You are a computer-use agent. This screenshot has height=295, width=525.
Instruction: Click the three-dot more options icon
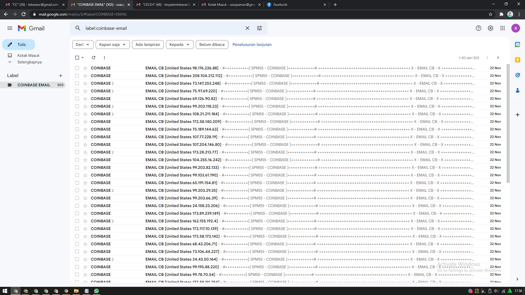[x=104, y=58]
